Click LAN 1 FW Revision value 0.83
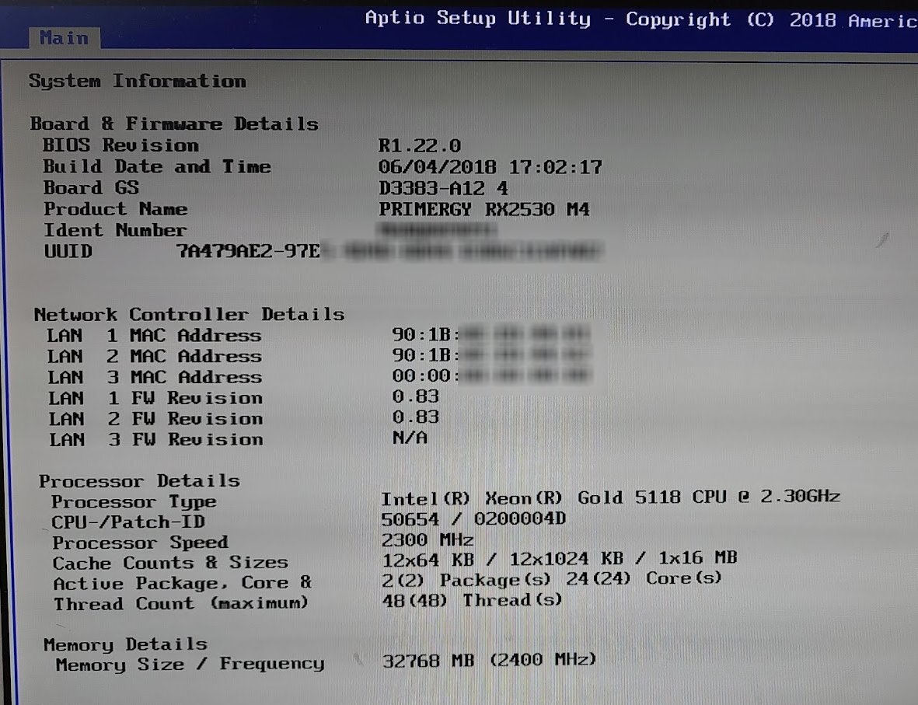Viewport: 918px width, 705px height. coord(416,397)
